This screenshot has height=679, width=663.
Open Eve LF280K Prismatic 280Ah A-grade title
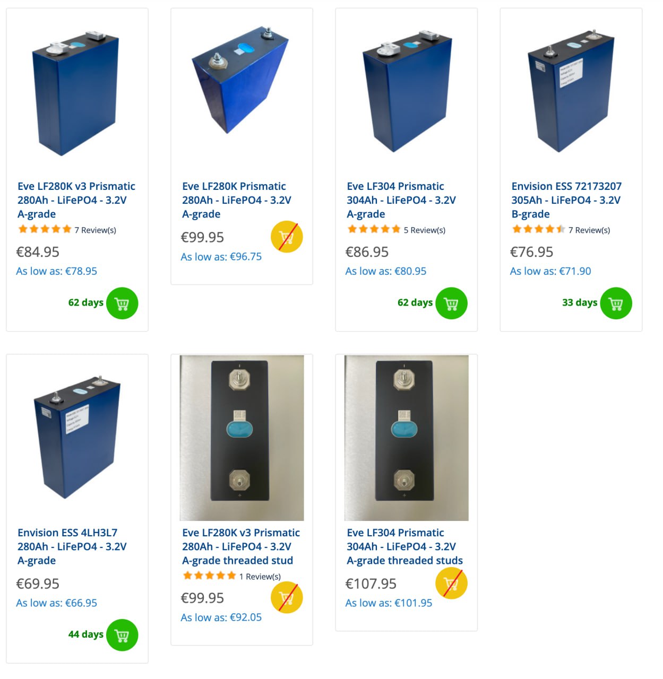click(x=237, y=200)
